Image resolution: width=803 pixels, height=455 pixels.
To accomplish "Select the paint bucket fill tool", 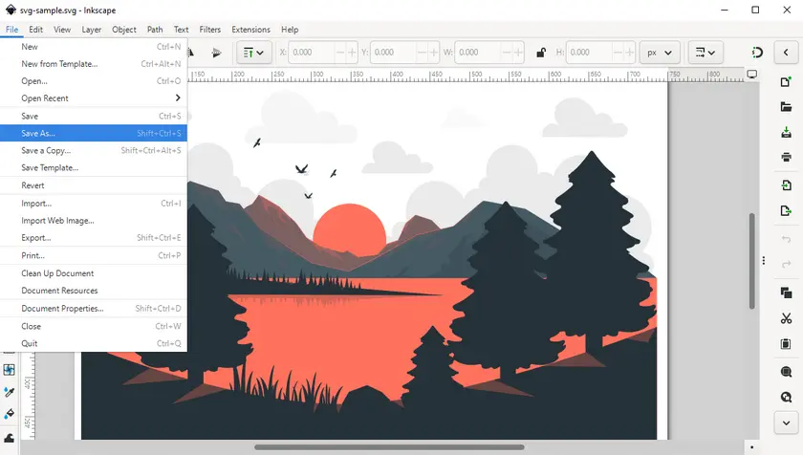I will (10, 415).
